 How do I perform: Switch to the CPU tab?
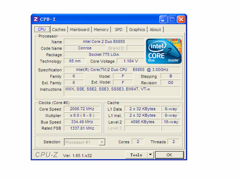[42, 29]
